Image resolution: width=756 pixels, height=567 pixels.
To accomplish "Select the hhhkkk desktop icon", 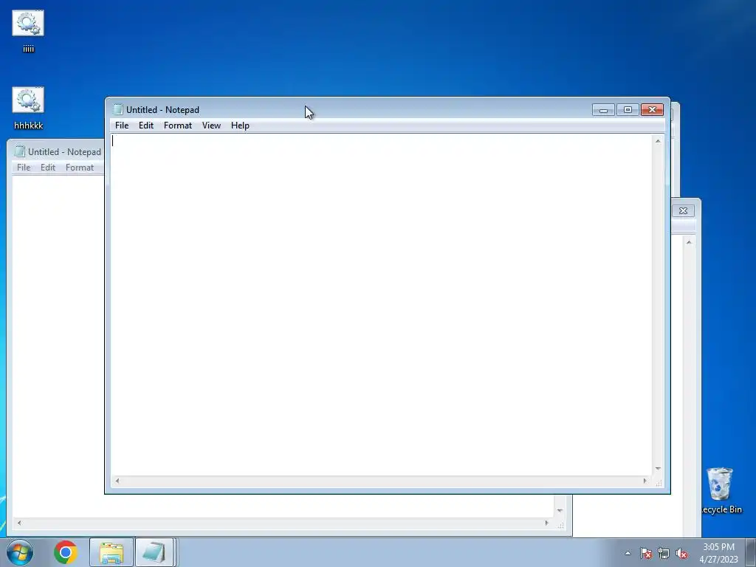I will [28, 108].
